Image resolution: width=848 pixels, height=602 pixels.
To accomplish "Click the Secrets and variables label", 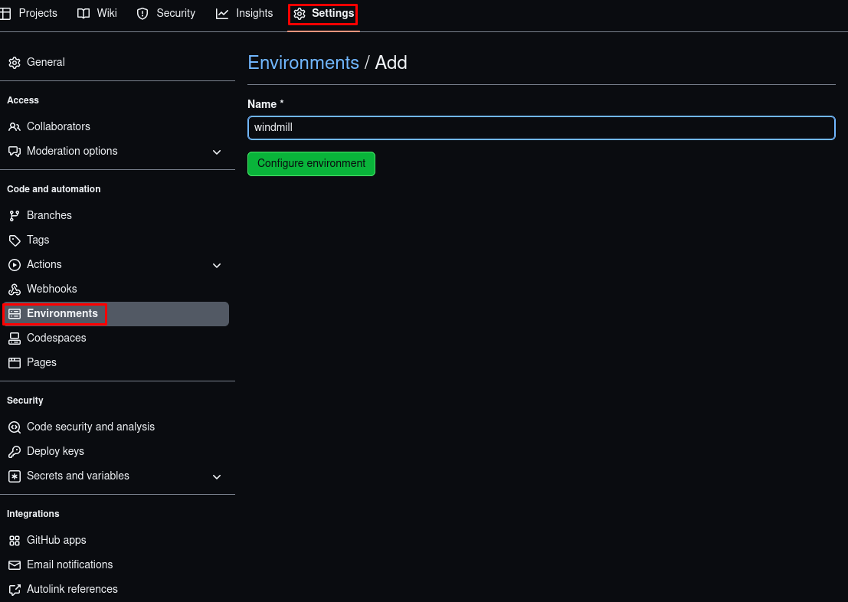I will point(78,476).
